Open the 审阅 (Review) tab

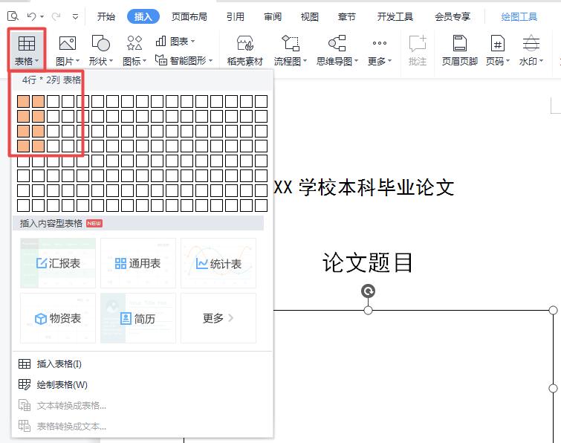point(272,16)
